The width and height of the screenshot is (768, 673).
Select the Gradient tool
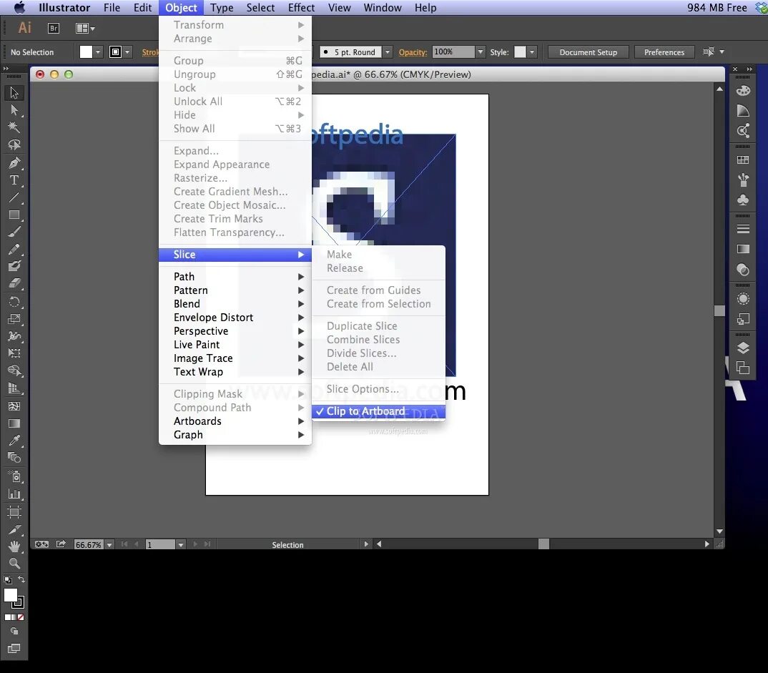point(14,423)
